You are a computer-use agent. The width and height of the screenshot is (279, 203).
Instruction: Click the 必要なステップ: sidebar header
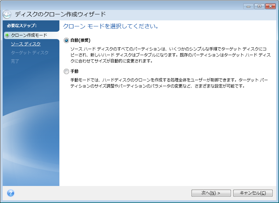click(22, 26)
